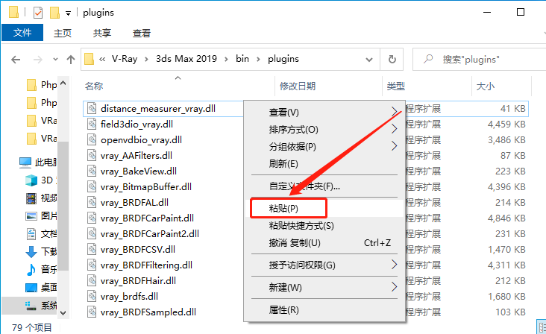Click the navigation pane scroll up arrow
The image size is (546, 334).
pos(63,83)
